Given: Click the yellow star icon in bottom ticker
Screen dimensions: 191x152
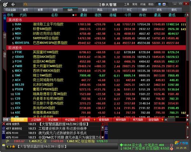Looking at the screenshot, I should [x=13, y=147].
